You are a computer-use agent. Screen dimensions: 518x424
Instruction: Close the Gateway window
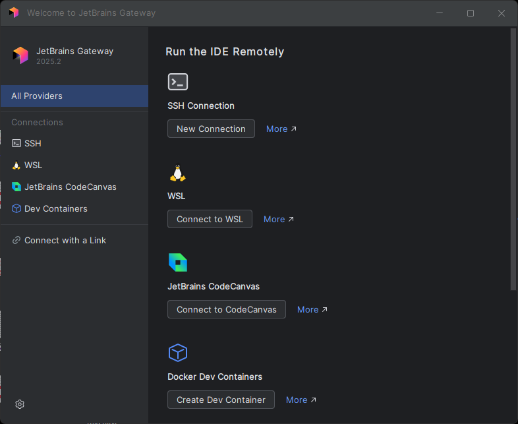click(x=502, y=13)
